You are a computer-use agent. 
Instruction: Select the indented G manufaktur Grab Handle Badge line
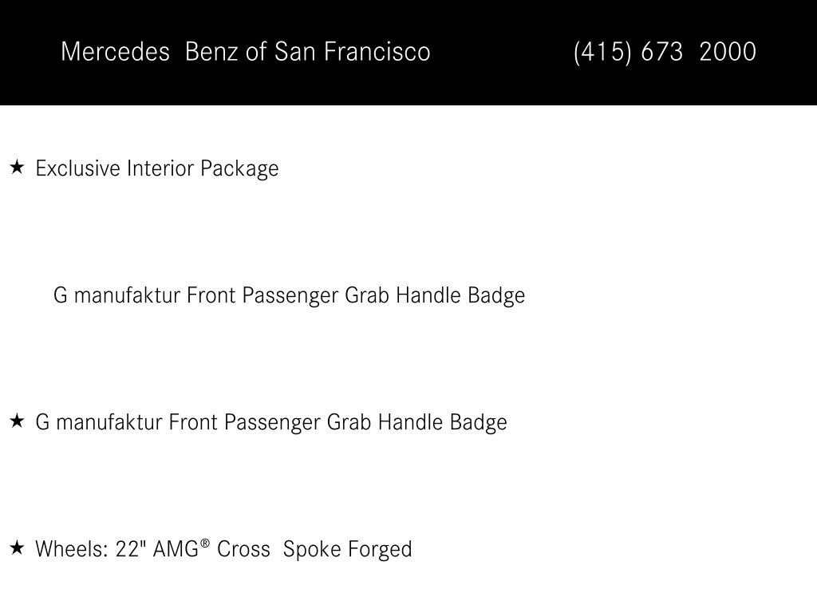tap(289, 295)
